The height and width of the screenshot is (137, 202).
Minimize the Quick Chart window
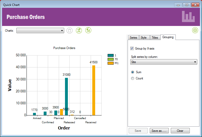point(178,5)
